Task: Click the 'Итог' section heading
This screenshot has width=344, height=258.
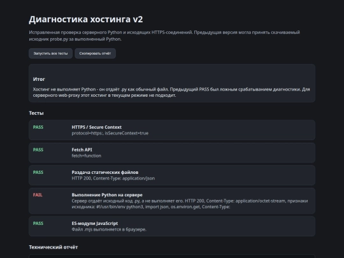Action: click(39, 79)
